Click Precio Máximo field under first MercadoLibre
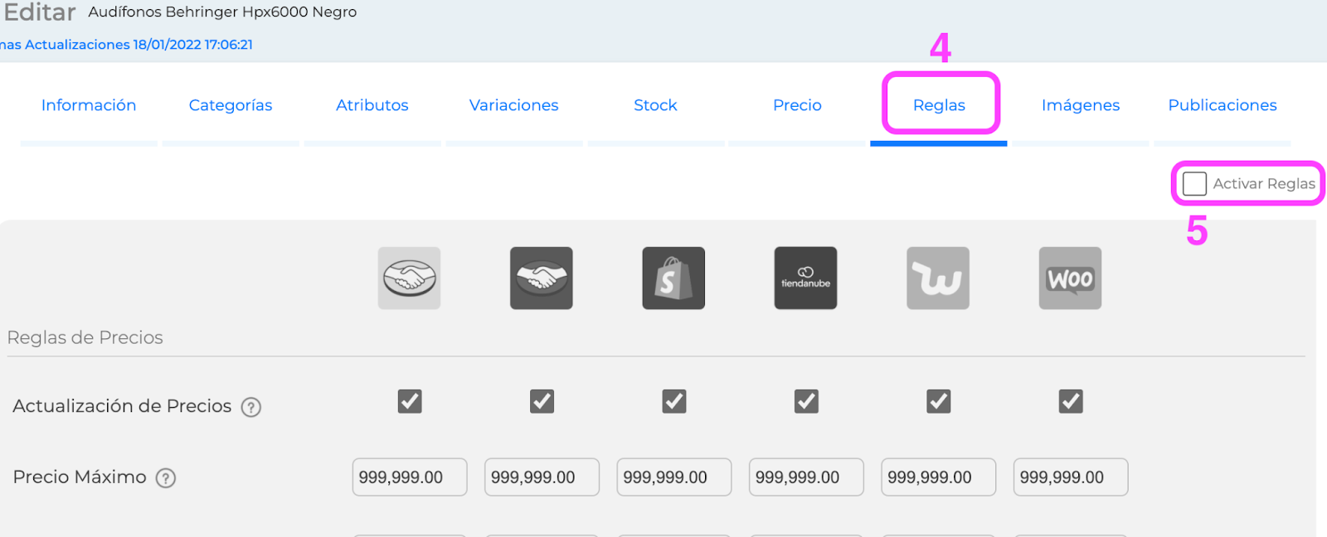This screenshot has height=537, width=1327. (410, 477)
